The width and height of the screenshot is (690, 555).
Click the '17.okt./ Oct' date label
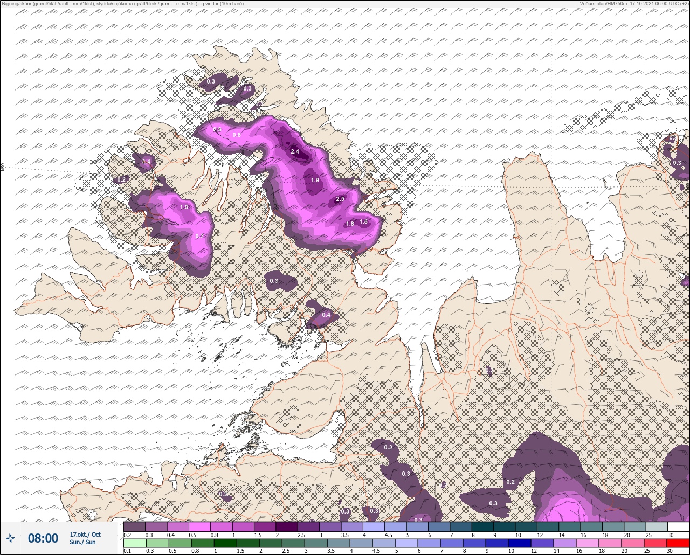tap(85, 535)
